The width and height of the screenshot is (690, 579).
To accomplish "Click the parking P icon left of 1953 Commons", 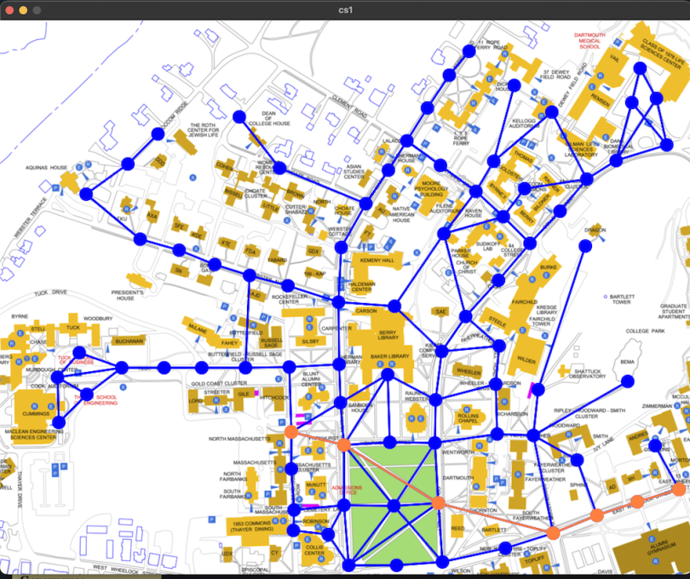I will click(211, 519).
